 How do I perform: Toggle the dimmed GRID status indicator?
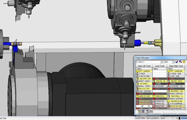point(173,118)
